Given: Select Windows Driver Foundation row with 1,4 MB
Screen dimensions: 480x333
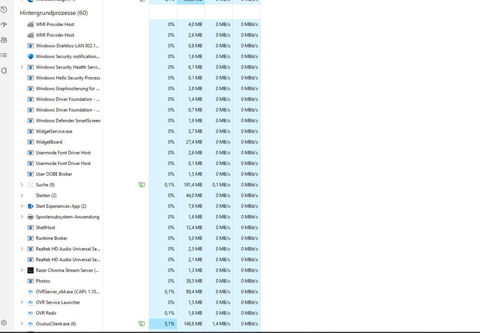Looking at the screenshot, I should point(68,99).
